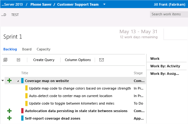This screenshot has height=124, width=188.
Task: Collapse Coverage map on website children
Action: [x=18, y=81]
